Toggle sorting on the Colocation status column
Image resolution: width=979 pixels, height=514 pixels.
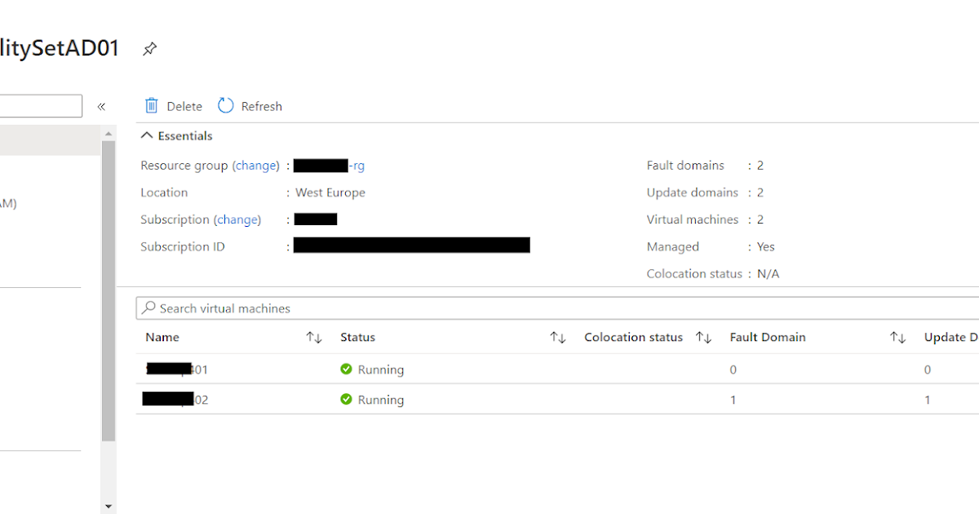(703, 337)
